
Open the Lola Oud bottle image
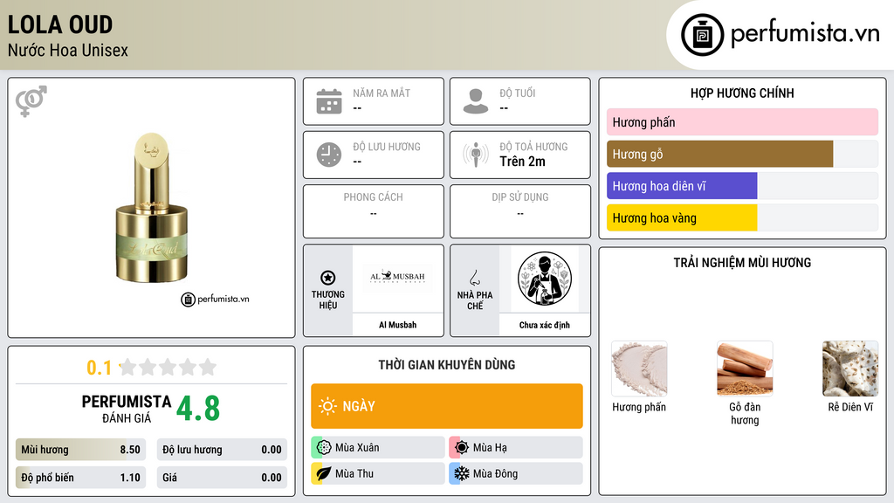click(x=152, y=208)
